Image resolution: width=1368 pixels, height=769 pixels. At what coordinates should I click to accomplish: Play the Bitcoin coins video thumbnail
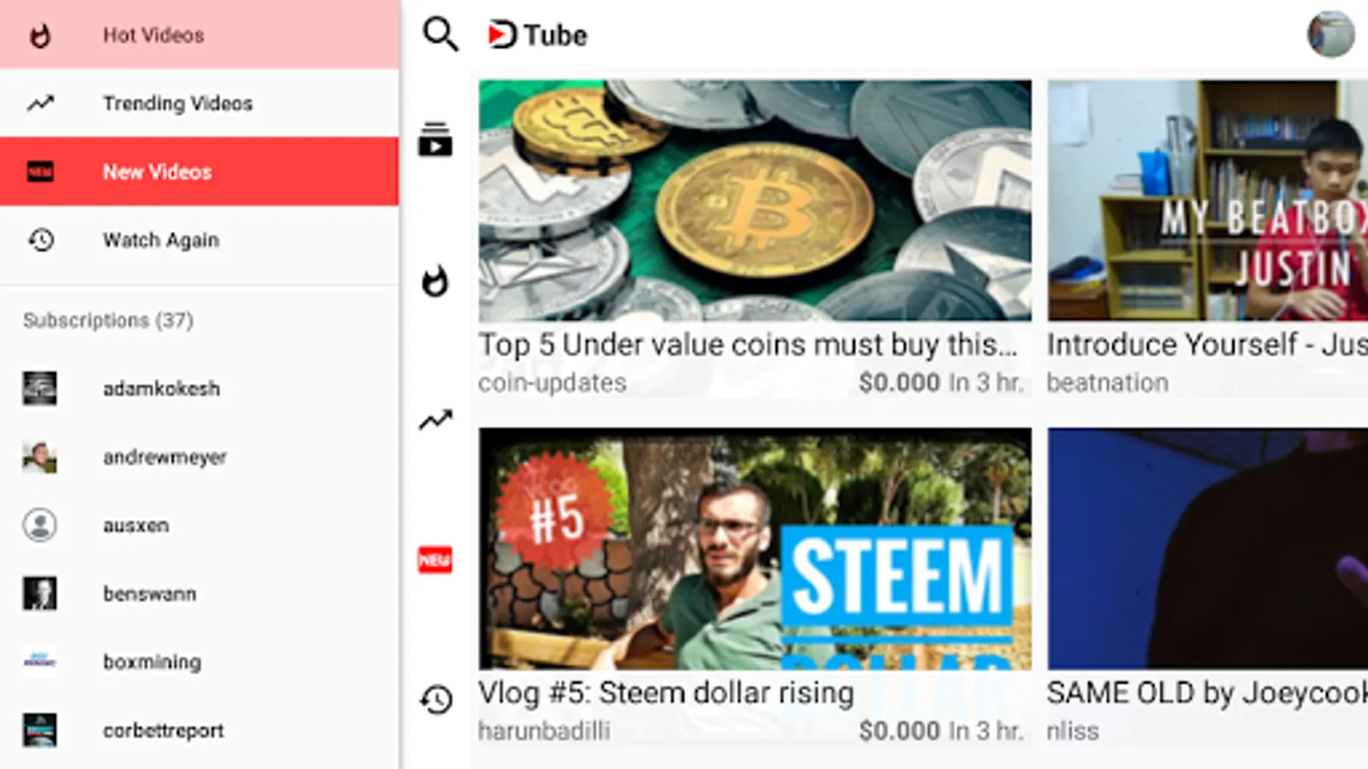755,201
